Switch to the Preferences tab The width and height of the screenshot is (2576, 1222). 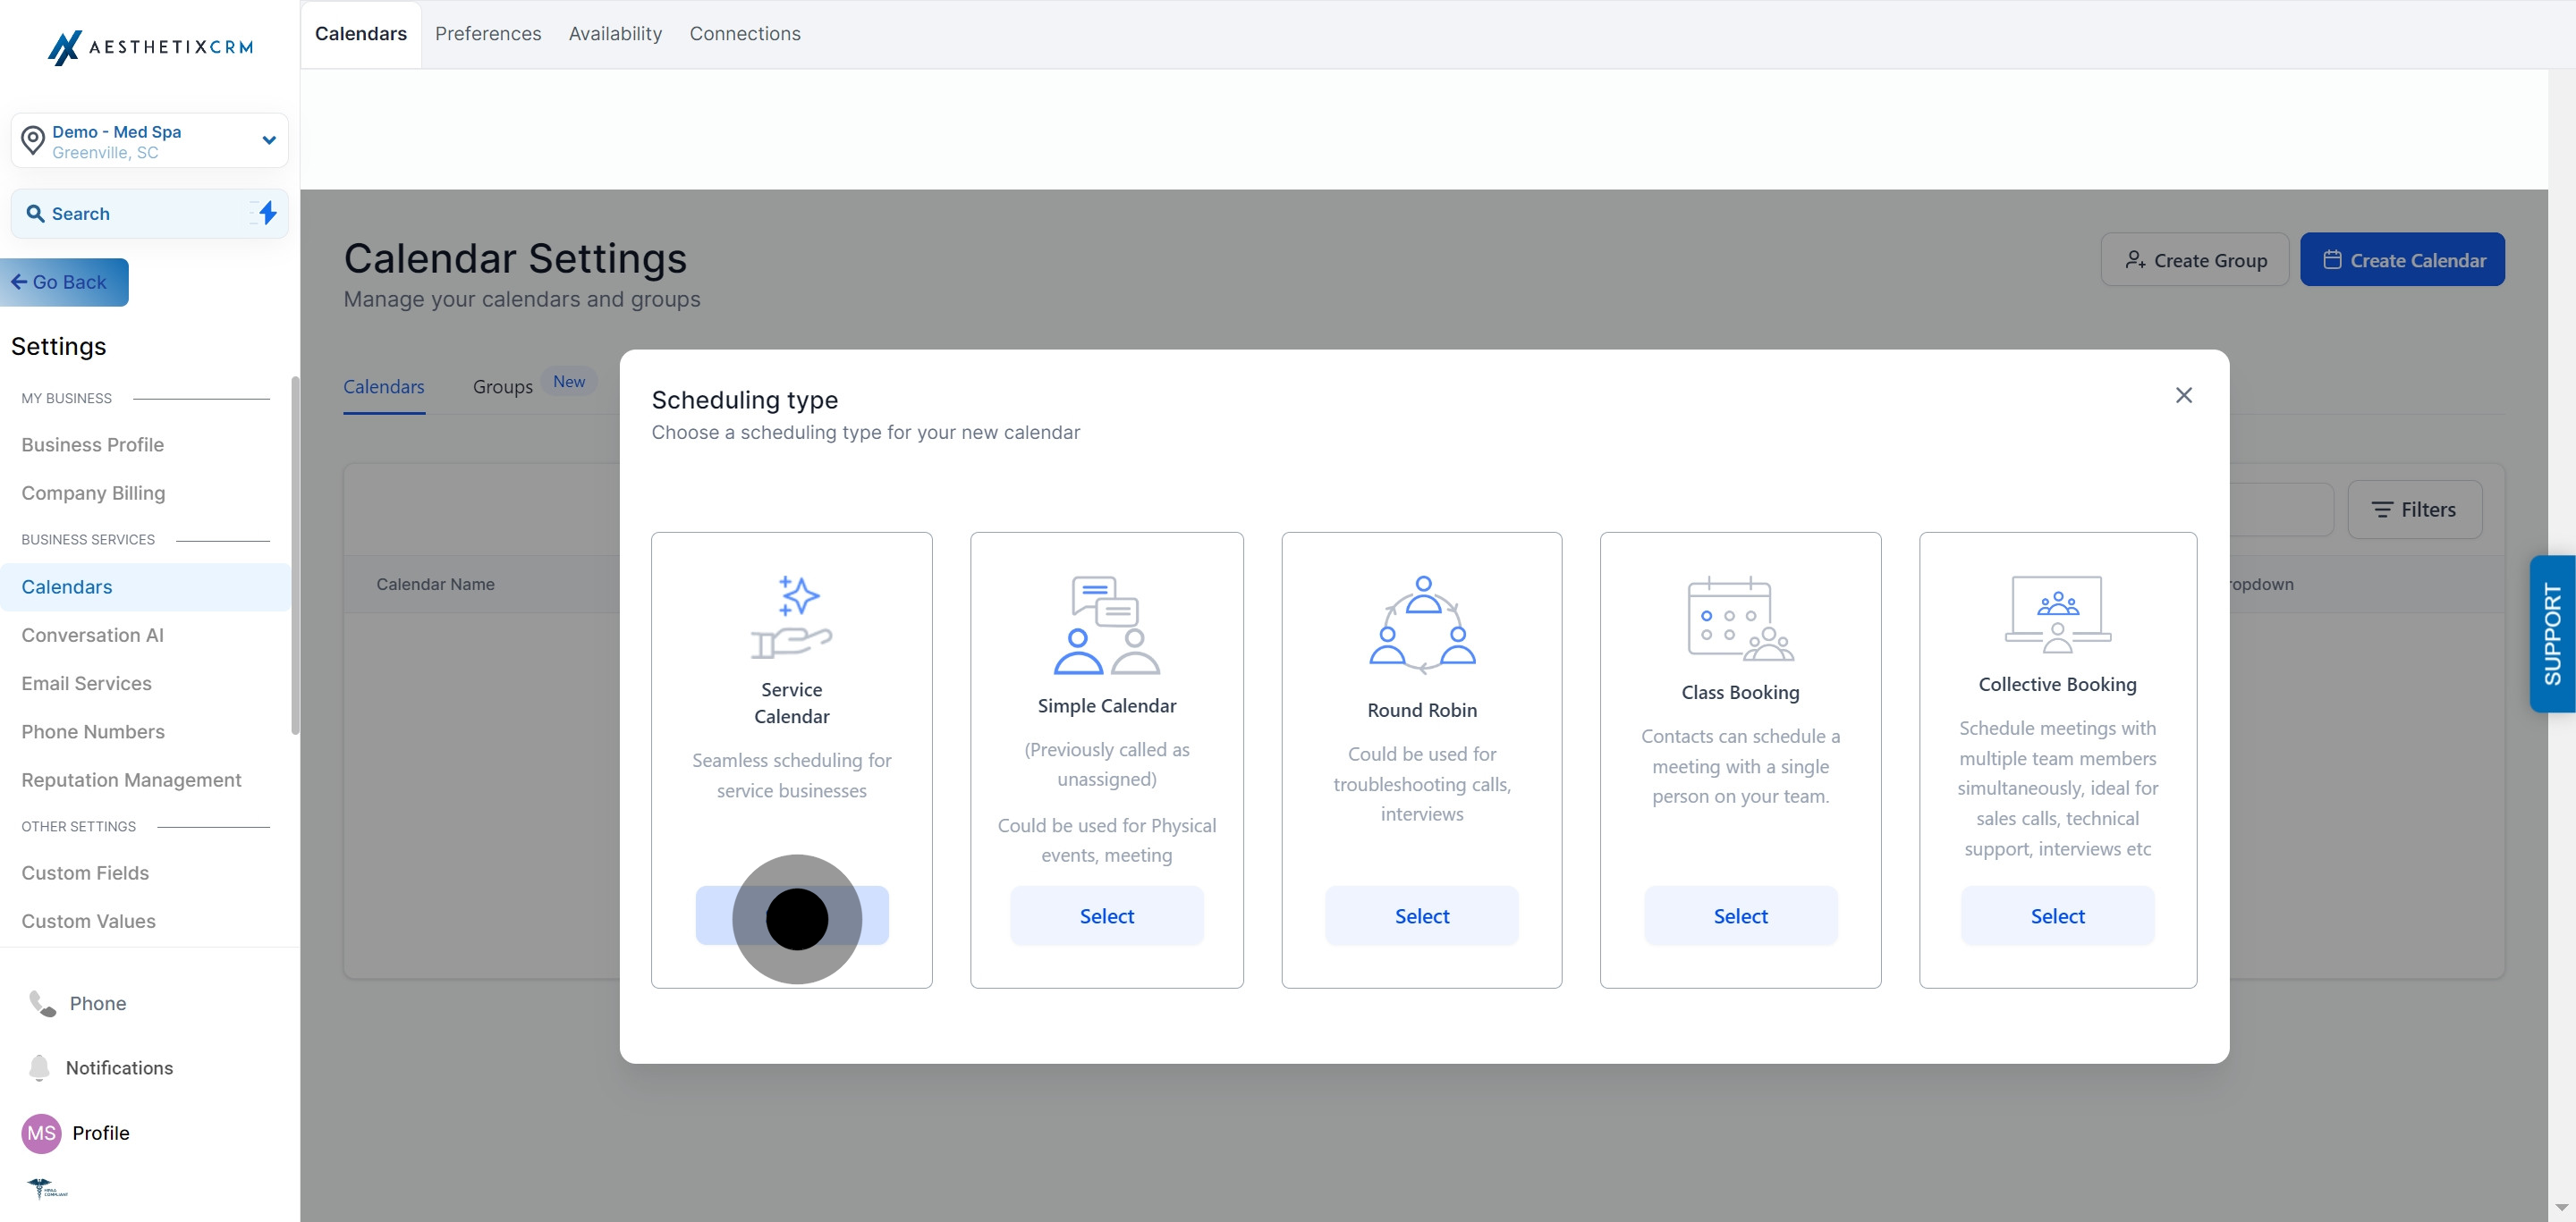click(488, 34)
